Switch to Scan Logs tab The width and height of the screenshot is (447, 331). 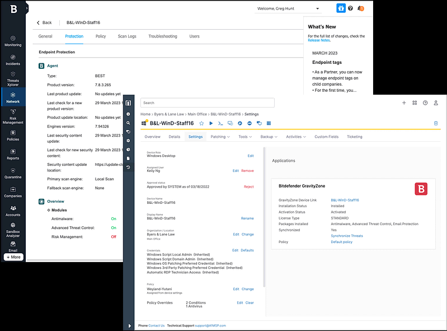point(127,36)
